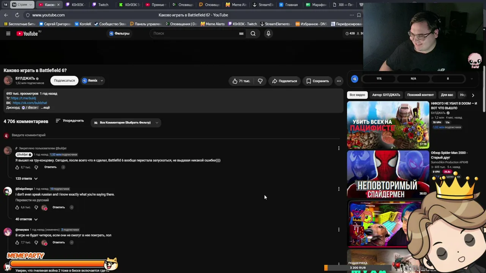
Task: Open the @buldjat author badge
Action: tap(24, 155)
